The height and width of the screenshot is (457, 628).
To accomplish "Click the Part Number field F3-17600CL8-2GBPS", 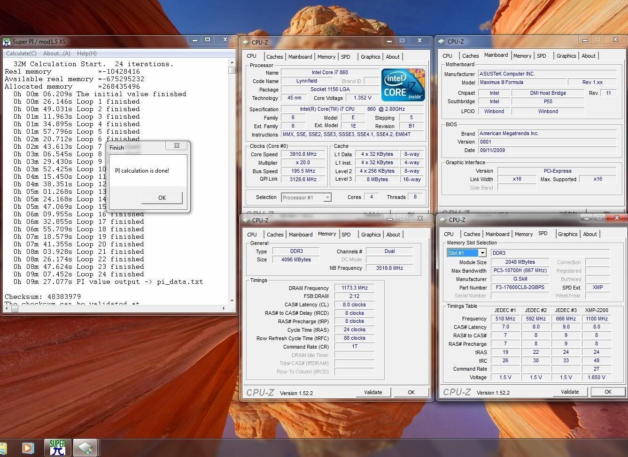I will [x=520, y=287].
